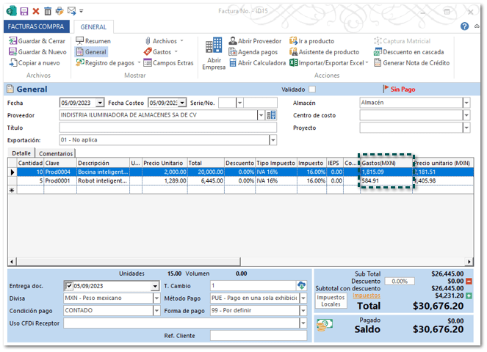The image size is (487, 352).
Task: Expand the Forma de pago dropdown
Action: click(x=303, y=311)
